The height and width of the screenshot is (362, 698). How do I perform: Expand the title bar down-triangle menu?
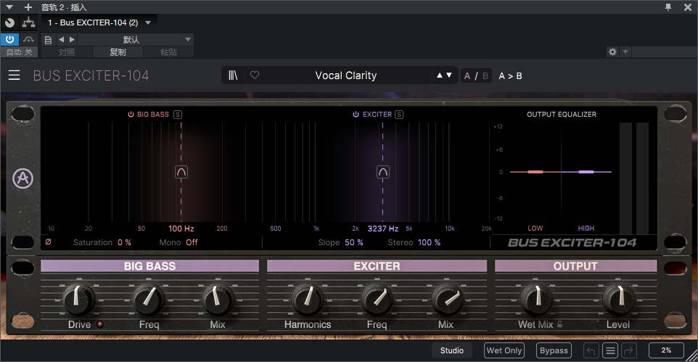[x=9, y=7]
